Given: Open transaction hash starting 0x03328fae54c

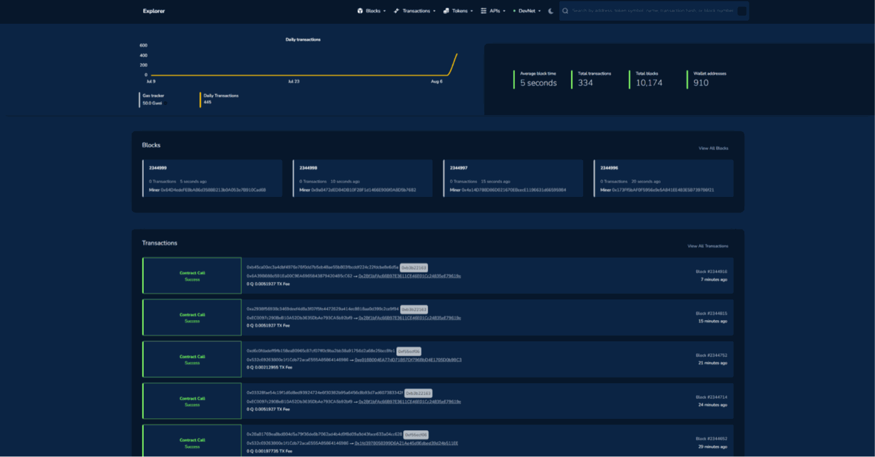Looking at the screenshot, I should [x=325, y=393].
